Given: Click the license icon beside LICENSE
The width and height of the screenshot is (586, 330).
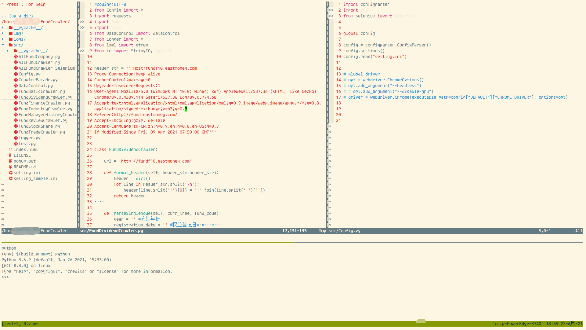Looking at the screenshot, I should (11, 155).
